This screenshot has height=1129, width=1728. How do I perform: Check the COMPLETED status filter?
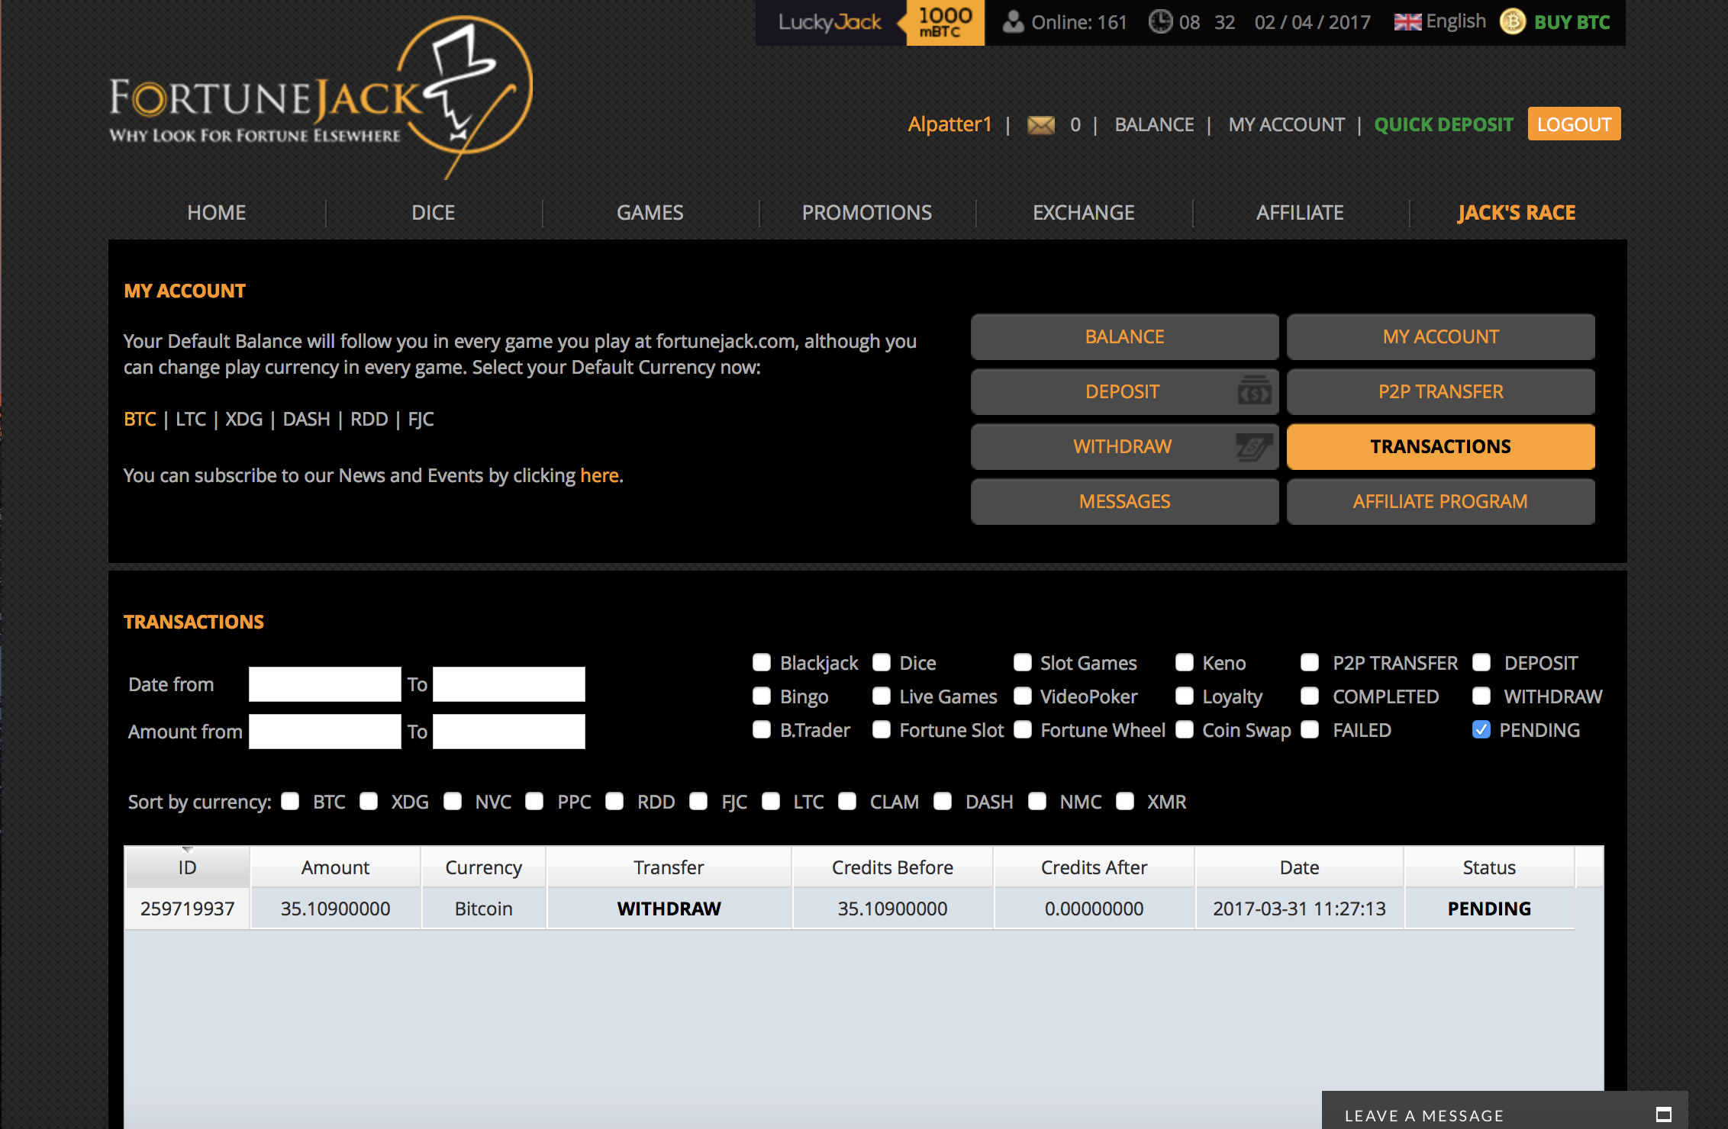(1310, 696)
